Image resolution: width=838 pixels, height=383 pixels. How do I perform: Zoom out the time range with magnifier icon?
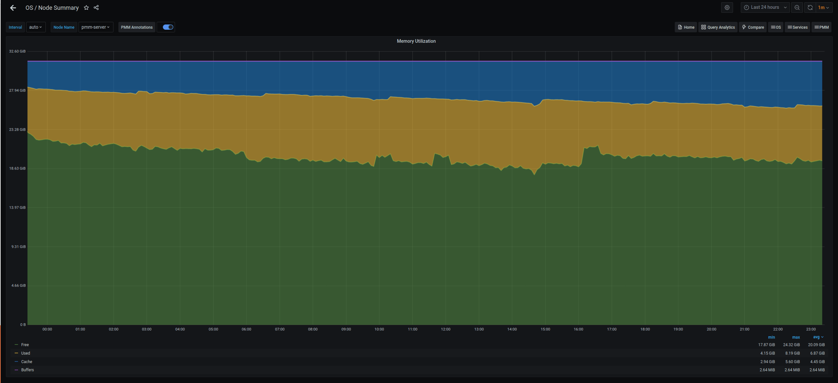coord(797,7)
